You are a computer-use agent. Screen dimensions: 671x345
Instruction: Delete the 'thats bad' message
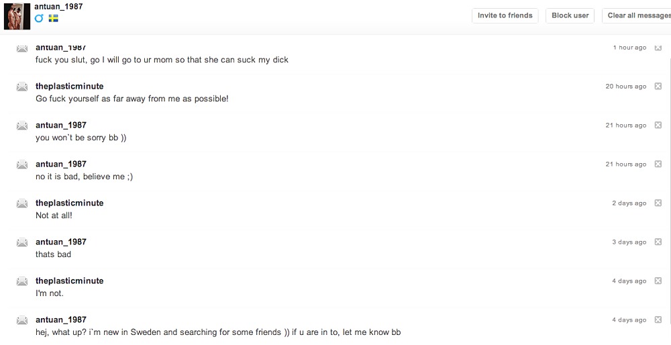pos(658,242)
